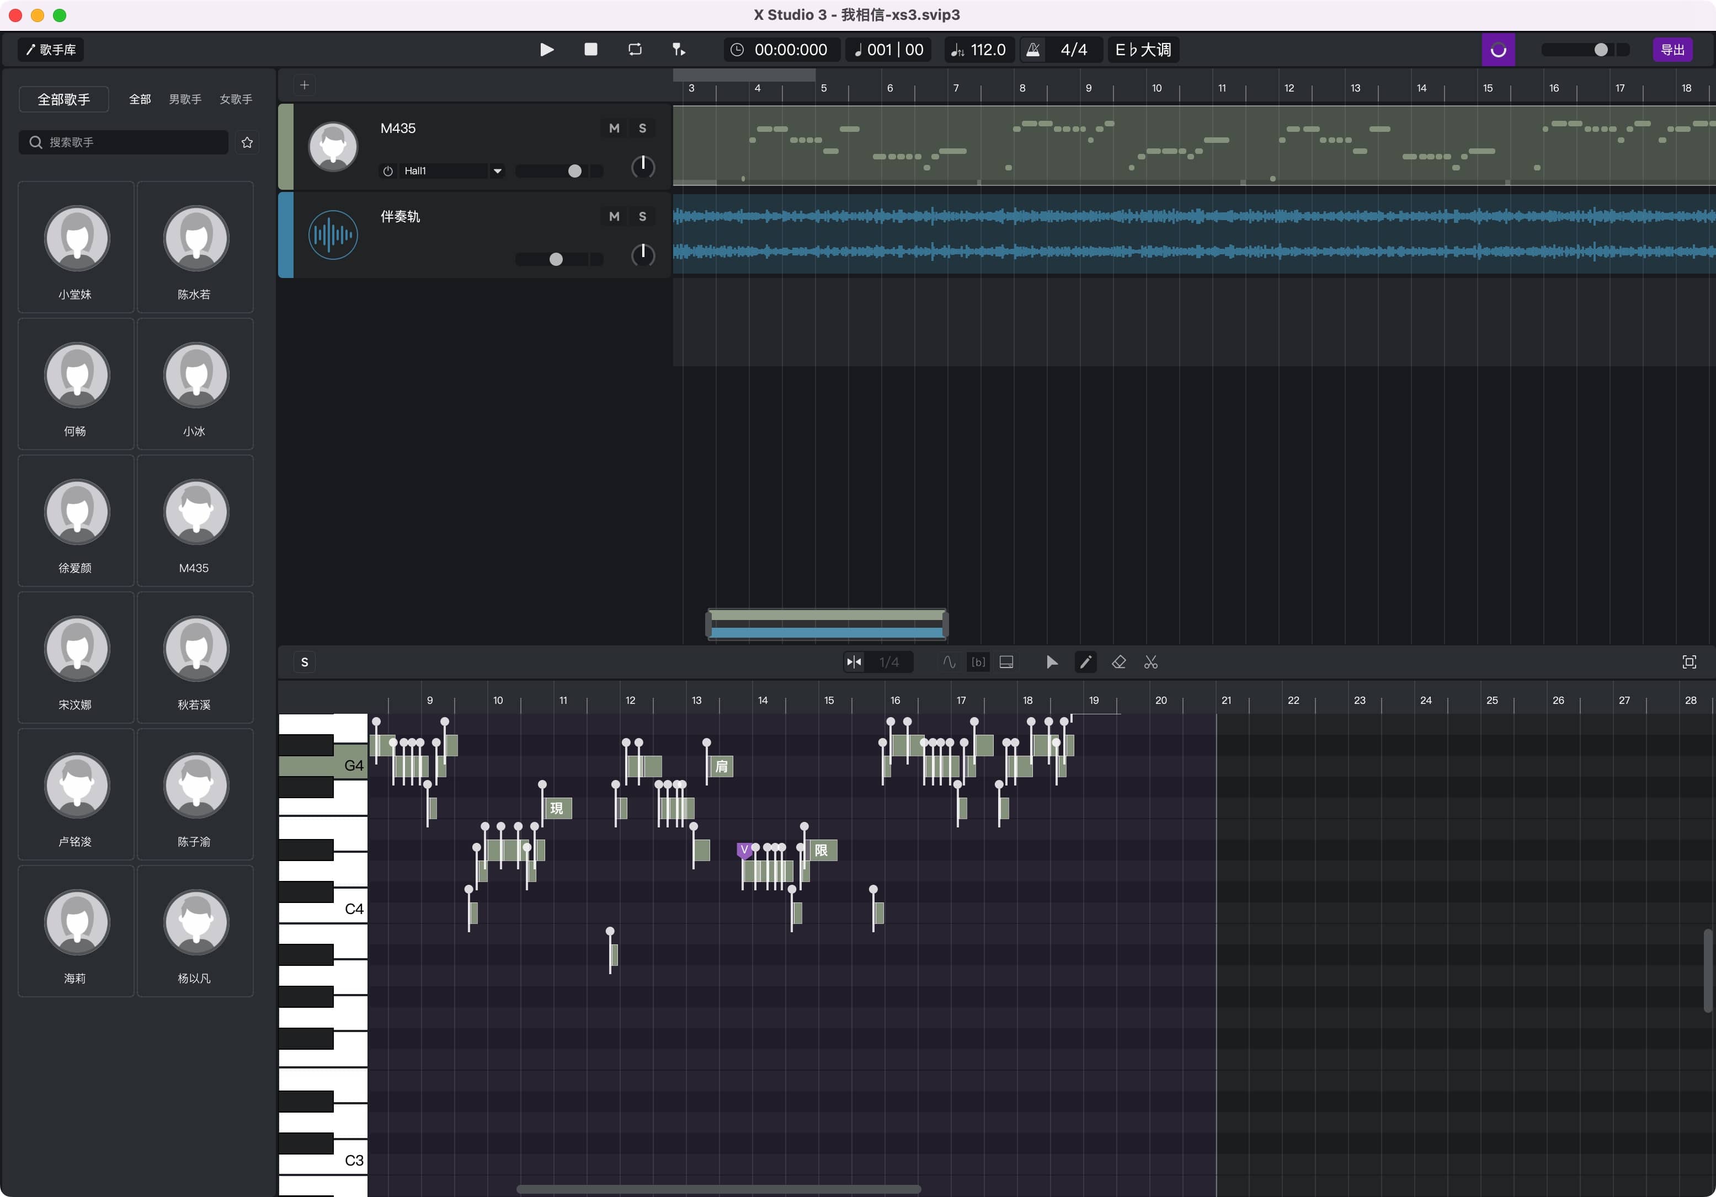Image resolution: width=1716 pixels, height=1197 pixels.
Task: Click the 搜索歌手 search field
Action: click(x=123, y=142)
